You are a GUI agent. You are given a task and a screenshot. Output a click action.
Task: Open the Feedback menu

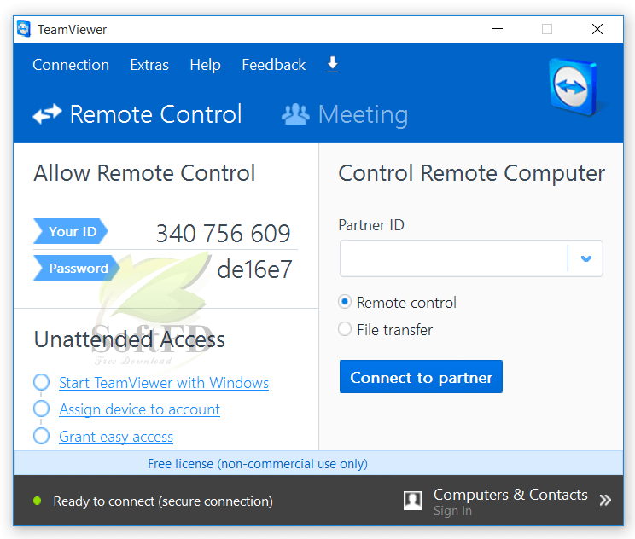274,65
